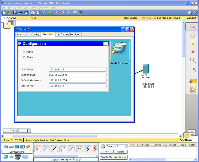Choose the Delete red X tool
Viewport: 199px width, 162px height.
[x=193, y=52]
